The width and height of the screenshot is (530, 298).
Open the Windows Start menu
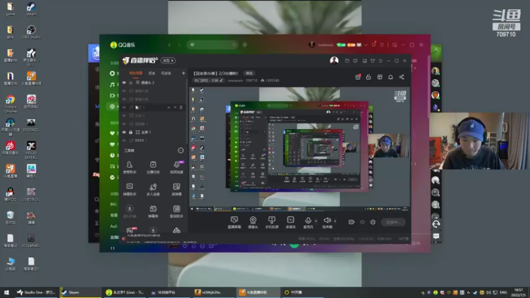[x=7, y=292]
